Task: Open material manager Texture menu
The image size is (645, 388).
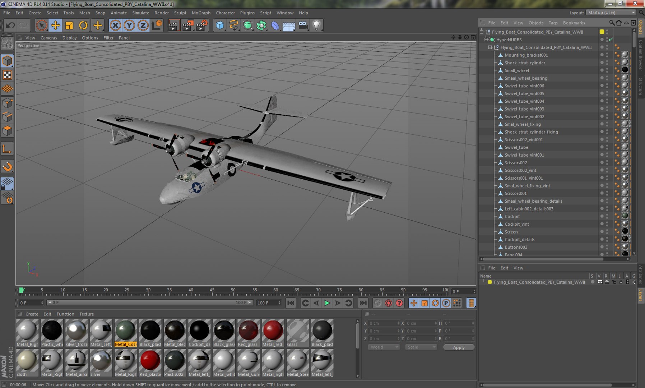Action: pyautogui.click(x=87, y=314)
